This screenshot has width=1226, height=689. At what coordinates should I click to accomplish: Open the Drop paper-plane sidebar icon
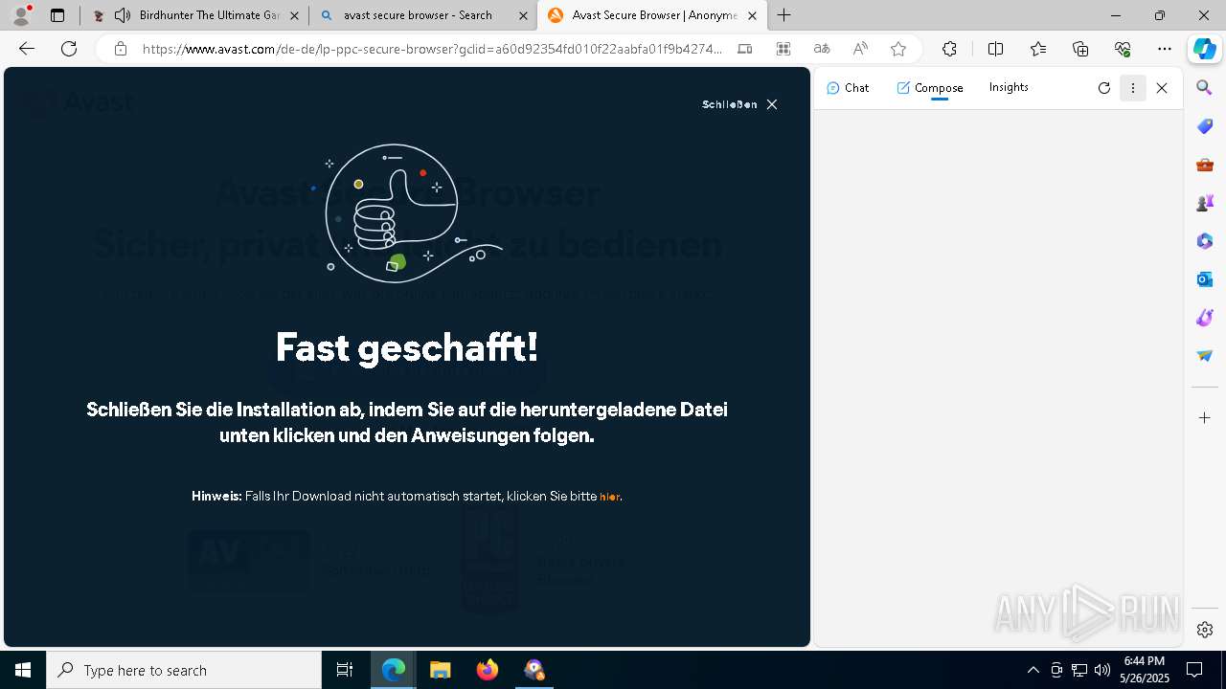1205,356
